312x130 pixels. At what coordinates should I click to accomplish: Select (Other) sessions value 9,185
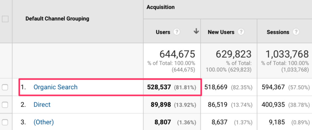(x=277, y=122)
